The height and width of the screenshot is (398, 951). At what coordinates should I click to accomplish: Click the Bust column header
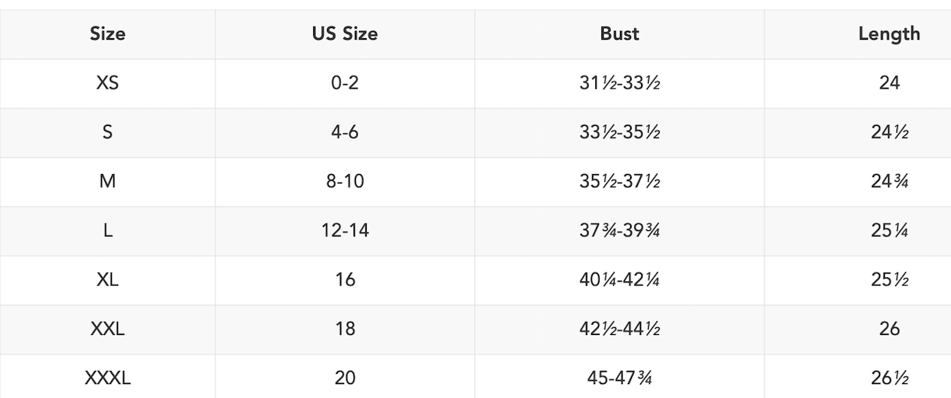point(619,33)
